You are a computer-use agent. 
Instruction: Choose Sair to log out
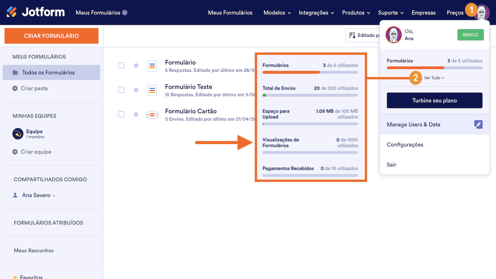[434, 165]
